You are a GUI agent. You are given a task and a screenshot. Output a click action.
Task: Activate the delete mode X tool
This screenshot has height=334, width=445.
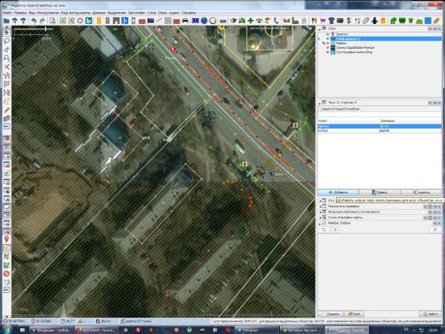tap(7, 67)
